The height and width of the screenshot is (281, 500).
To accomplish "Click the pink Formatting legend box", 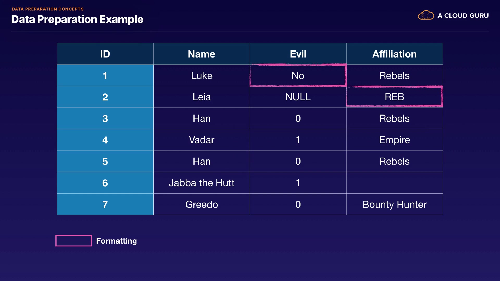I will pyautogui.click(x=73, y=241).
